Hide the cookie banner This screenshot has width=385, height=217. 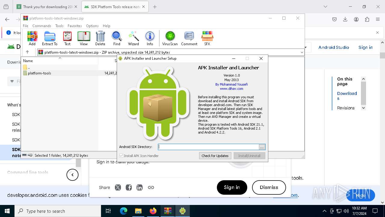pos(361,195)
